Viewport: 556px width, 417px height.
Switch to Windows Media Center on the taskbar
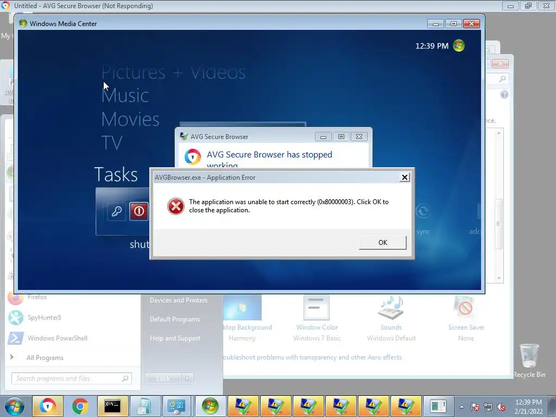pos(211,406)
